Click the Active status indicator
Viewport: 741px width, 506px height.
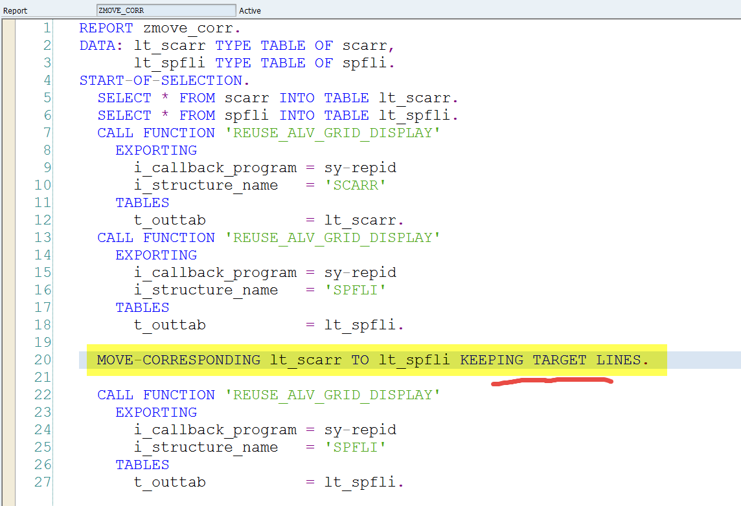[x=249, y=10]
